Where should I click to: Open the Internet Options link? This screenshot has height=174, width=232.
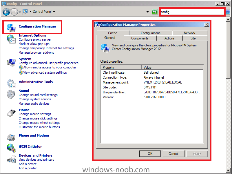32,35
